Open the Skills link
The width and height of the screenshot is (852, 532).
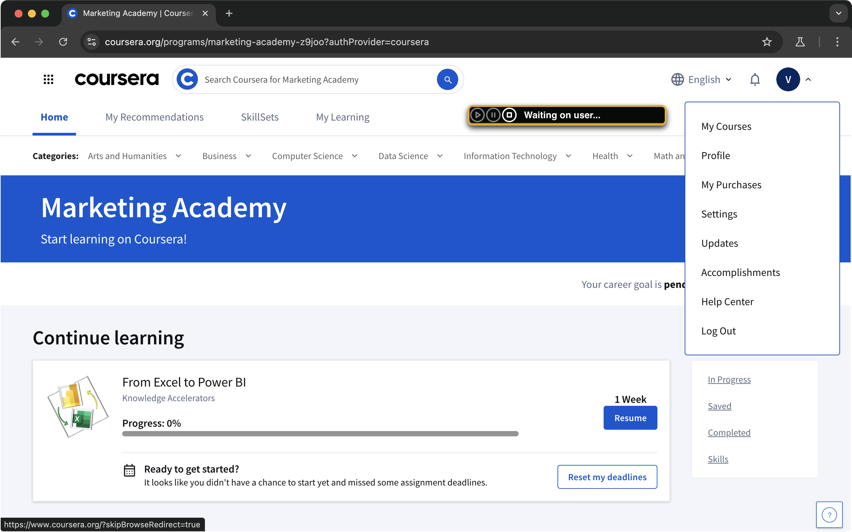(x=718, y=459)
